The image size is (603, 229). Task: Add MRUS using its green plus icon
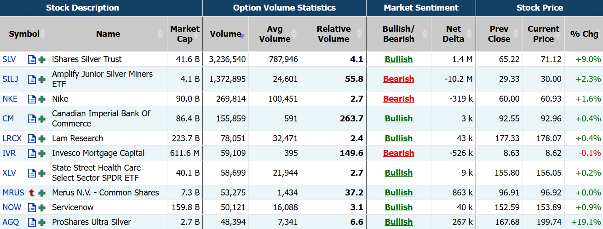tap(42, 193)
